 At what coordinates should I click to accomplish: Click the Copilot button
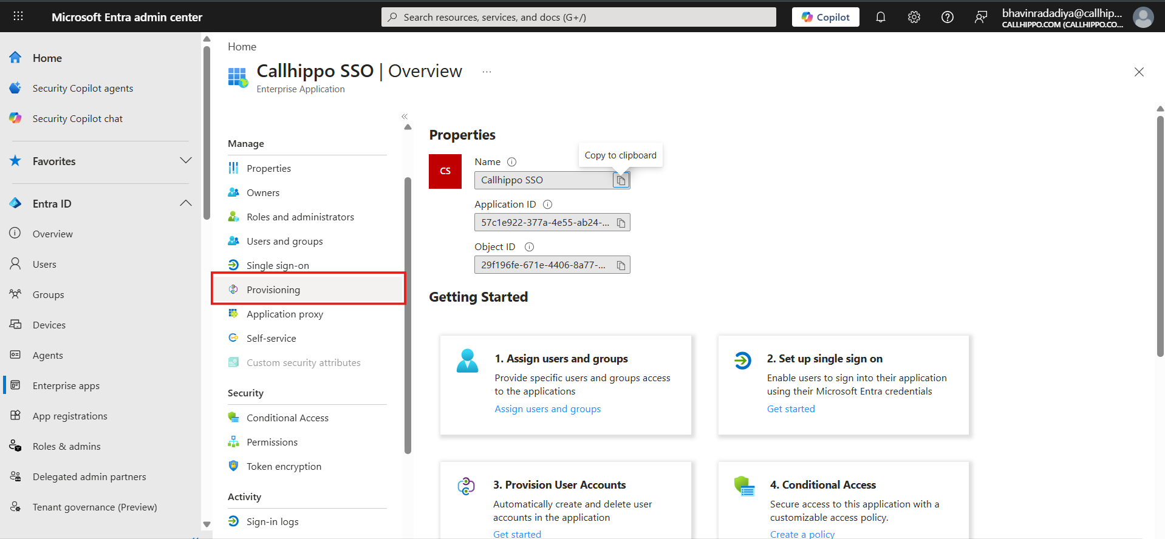(825, 17)
